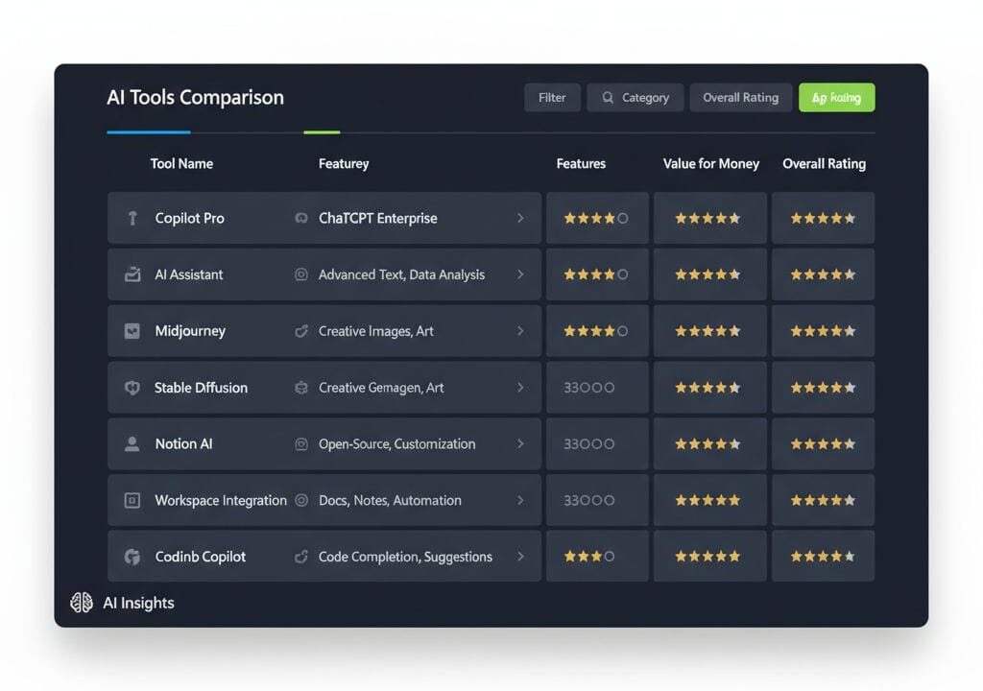Click the Midjourney image icon

(132, 331)
